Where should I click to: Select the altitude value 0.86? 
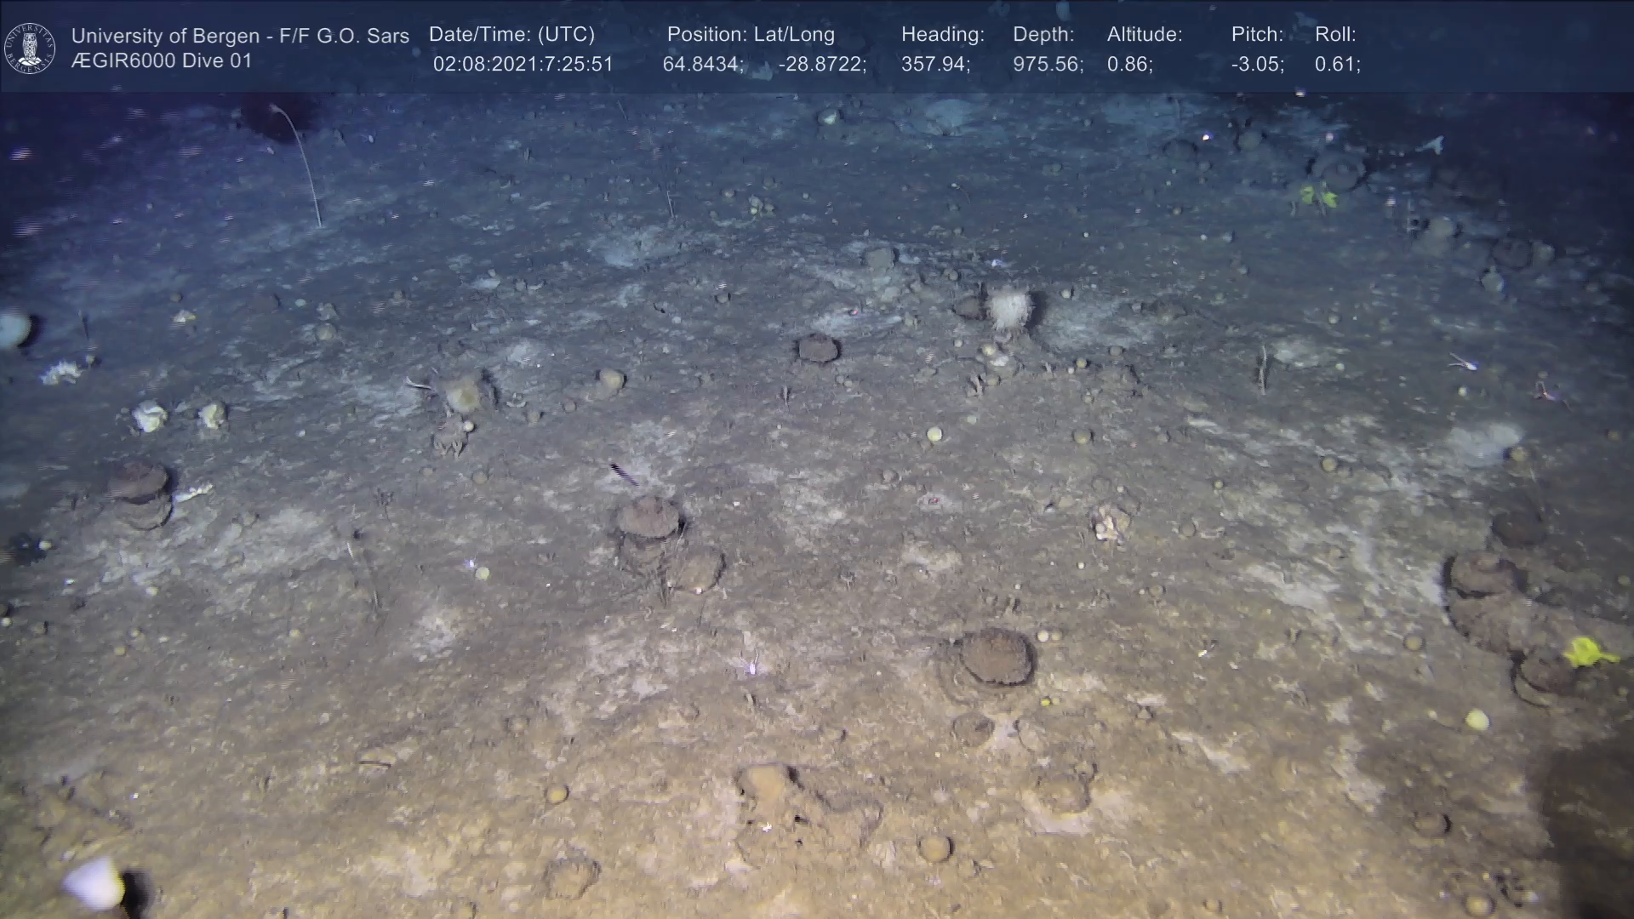pos(1128,65)
